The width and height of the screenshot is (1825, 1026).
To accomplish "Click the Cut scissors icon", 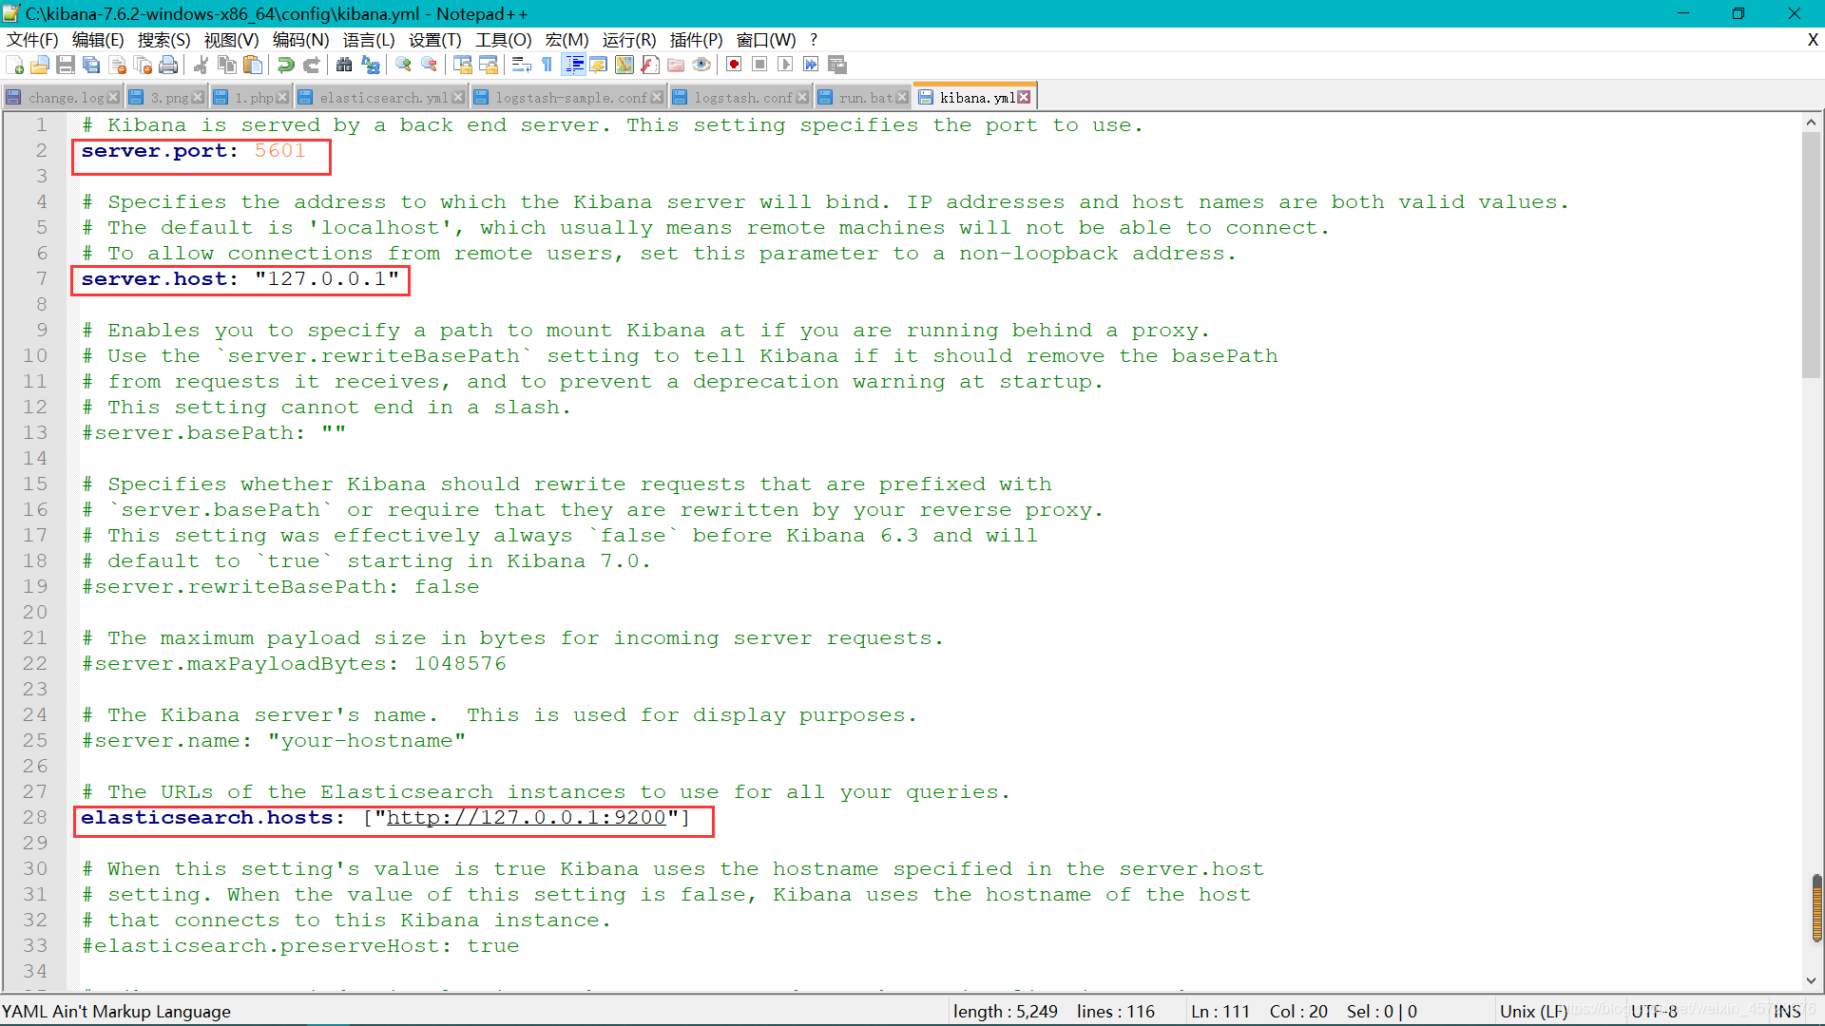I will (202, 65).
